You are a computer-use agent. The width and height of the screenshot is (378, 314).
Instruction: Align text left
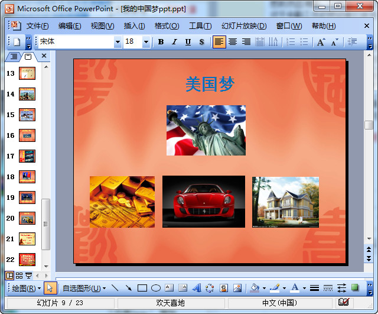(219, 42)
